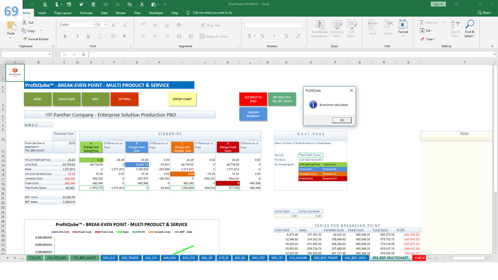The height and width of the screenshot is (280, 498).
Task: Open the Formulas ribbon tab
Action: click(86, 13)
